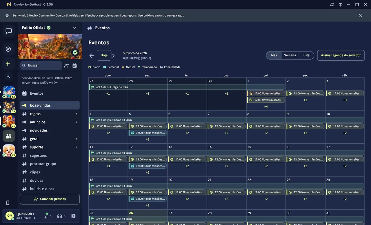Open direct messages from the chat bubble icon
371x225 pixels.
[9, 31]
